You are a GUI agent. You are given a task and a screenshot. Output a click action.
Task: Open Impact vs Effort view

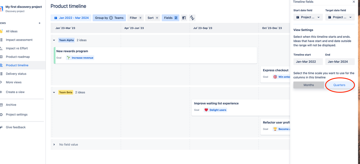pos(17,48)
